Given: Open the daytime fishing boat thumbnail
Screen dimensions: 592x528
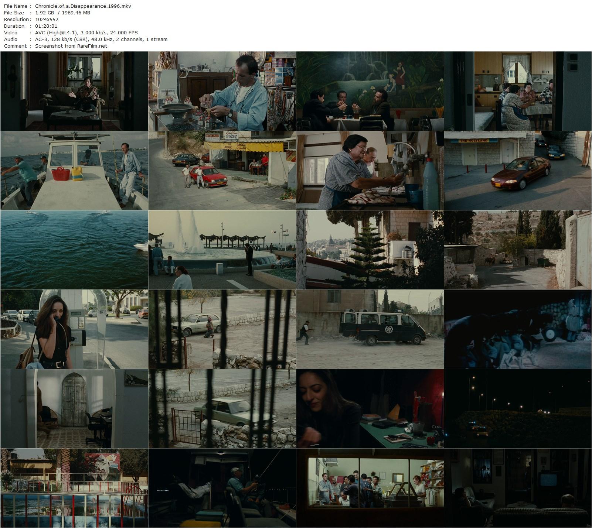Looking at the screenshot, I should (x=74, y=171).
